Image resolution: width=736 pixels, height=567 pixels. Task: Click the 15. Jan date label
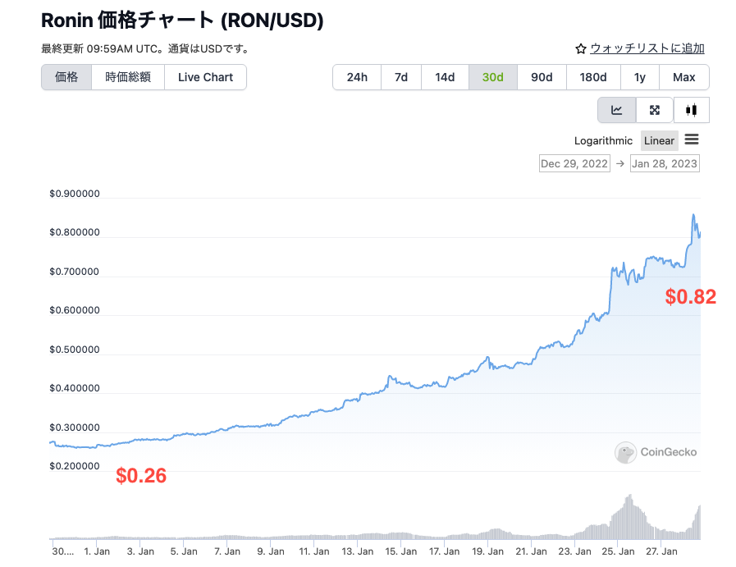pos(401,551)
